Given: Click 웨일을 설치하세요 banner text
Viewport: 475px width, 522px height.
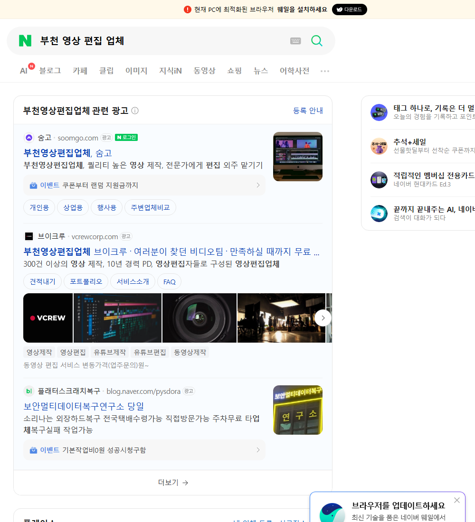Looking at the screenshot, I should click(x=302, y=9).
